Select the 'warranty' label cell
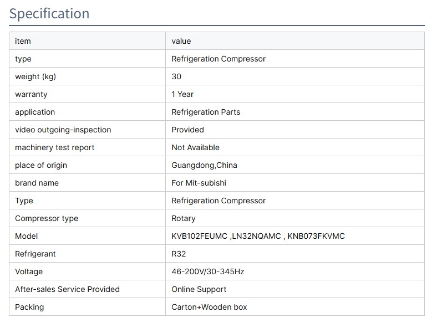Screen dimensions: 432x323 click(x=31, y=94)
